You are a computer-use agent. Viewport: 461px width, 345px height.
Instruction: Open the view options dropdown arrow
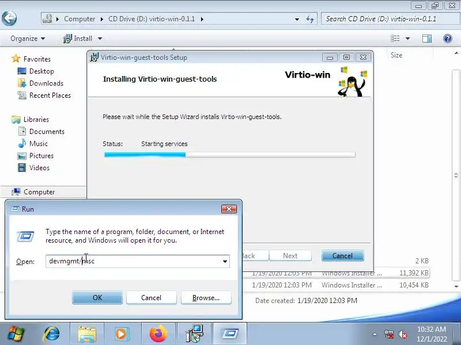407,39
